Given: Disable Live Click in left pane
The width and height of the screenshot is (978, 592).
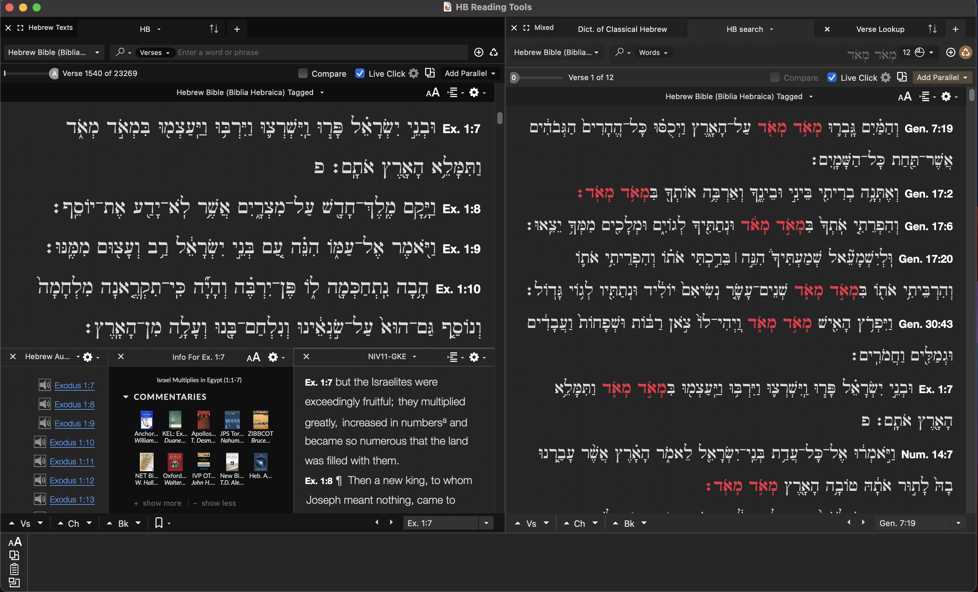Looking at the screenshot, I should [360, 73].
